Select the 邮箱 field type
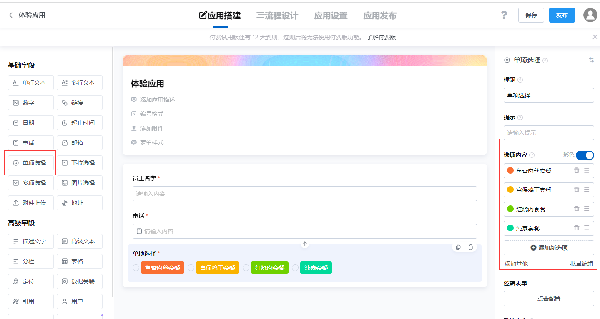Image resolution: width=600 pixels, height=319 pixels. 79,142
